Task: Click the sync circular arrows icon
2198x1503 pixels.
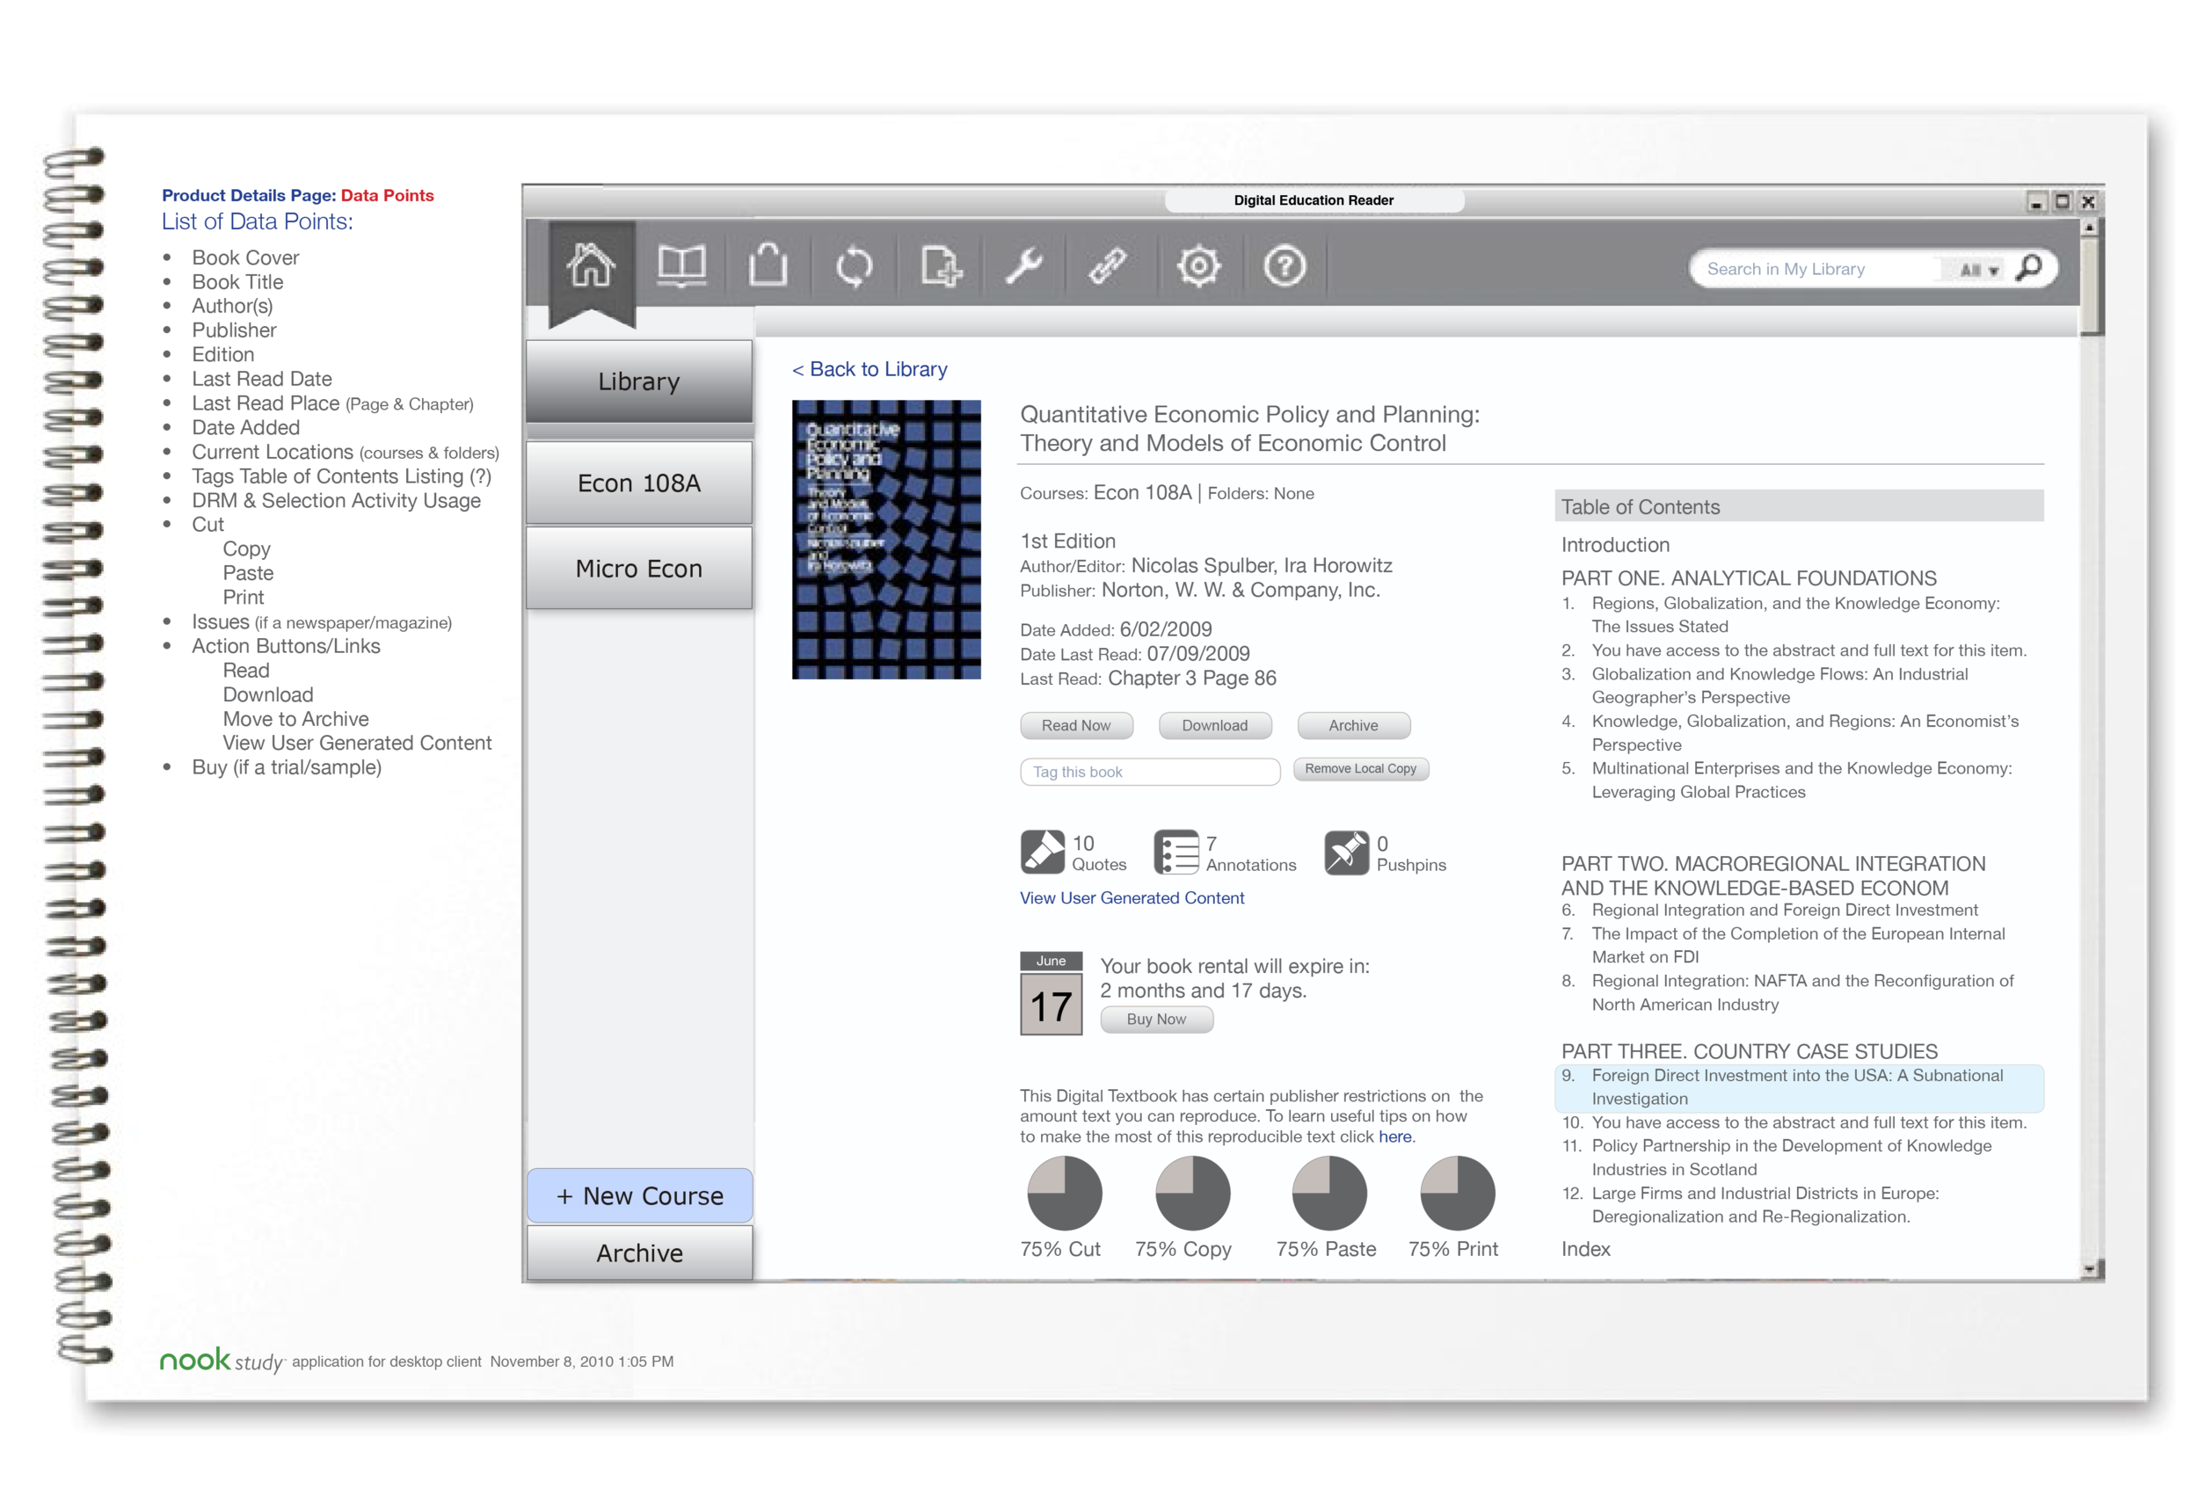Action: [x=854, y=266]
